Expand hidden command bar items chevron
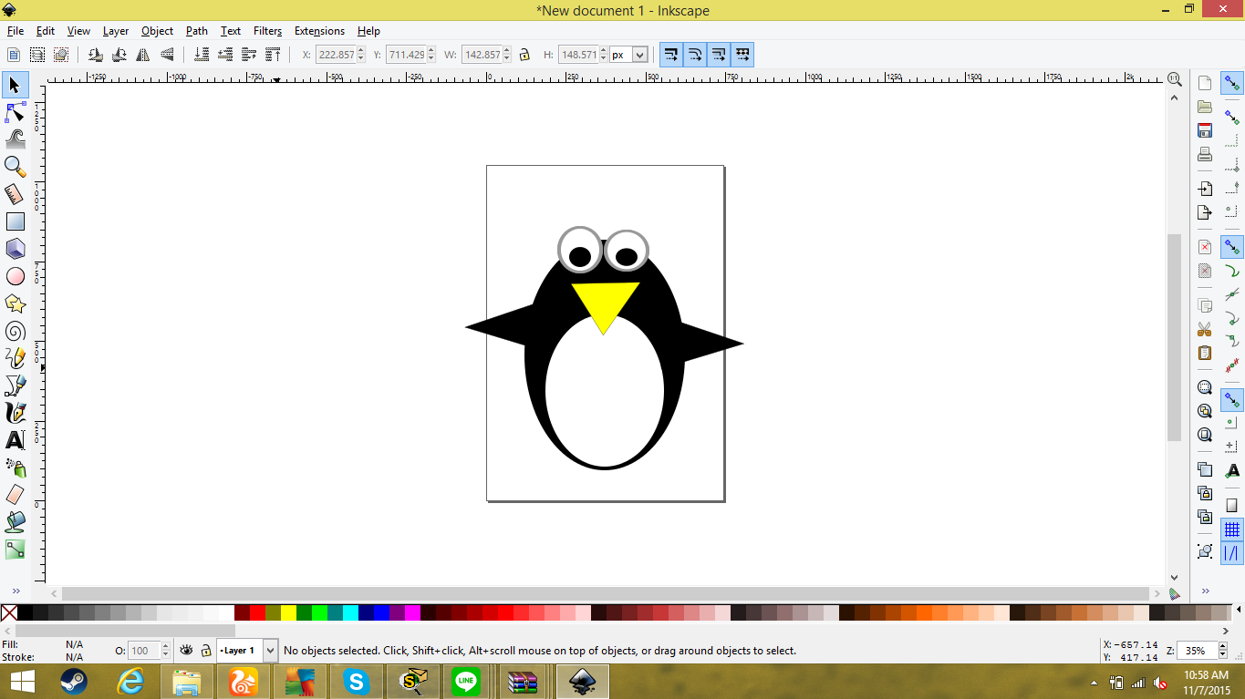 (x=1205, y=591)
